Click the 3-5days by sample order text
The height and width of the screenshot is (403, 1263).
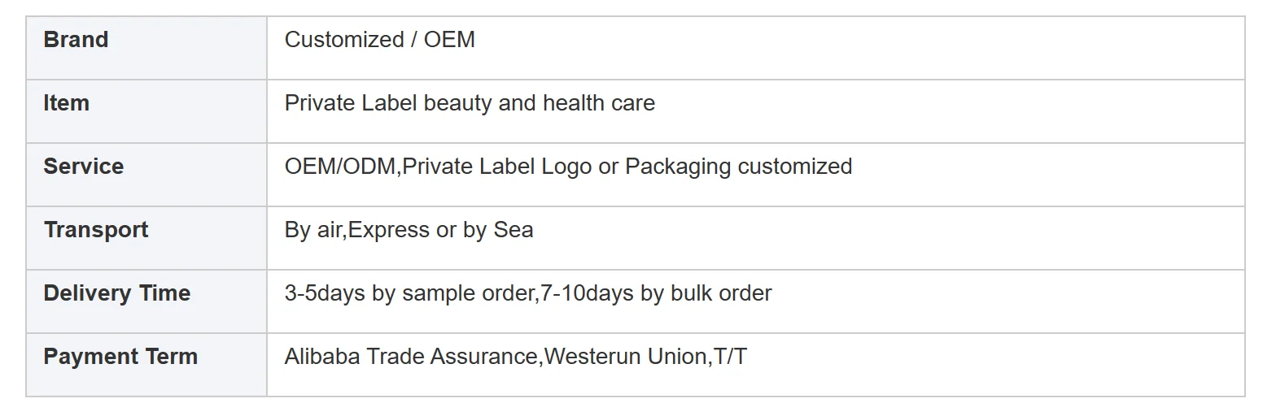pos(409,293)
